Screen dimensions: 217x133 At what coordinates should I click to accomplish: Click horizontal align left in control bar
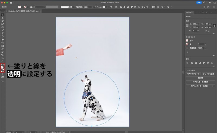(121, 7)
